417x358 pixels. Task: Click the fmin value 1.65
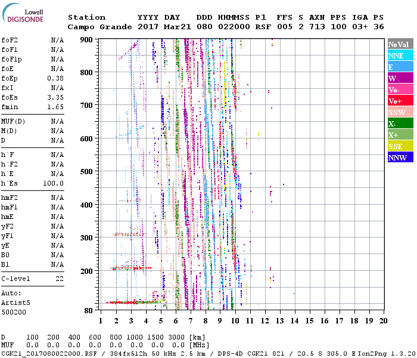coord(55,107)
